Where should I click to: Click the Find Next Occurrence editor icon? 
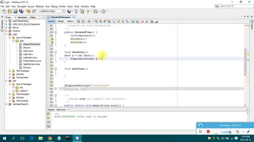[x=105, y=21]
